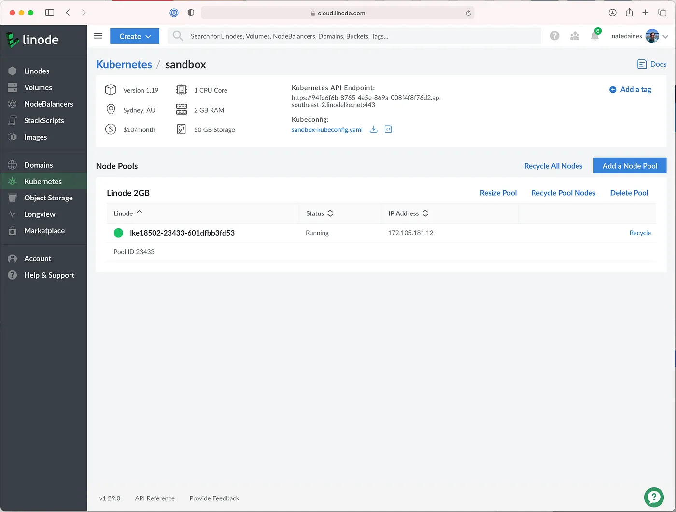676x512 pixels.
Task: Click Add a Node Pool button
Action: pos(630,166)
